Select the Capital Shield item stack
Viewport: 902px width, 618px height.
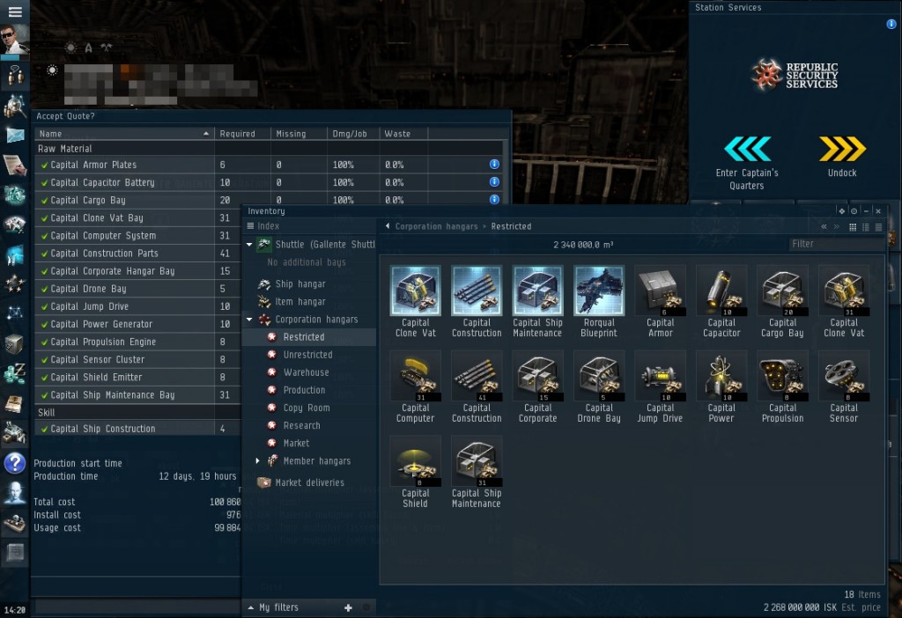[x=415, y=472]
